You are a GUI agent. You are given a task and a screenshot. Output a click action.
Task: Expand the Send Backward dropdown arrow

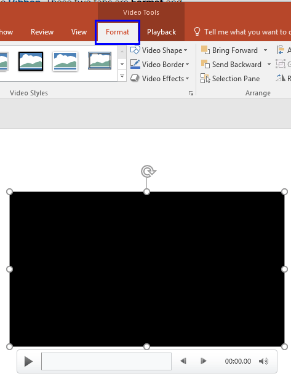pos(269,64)
